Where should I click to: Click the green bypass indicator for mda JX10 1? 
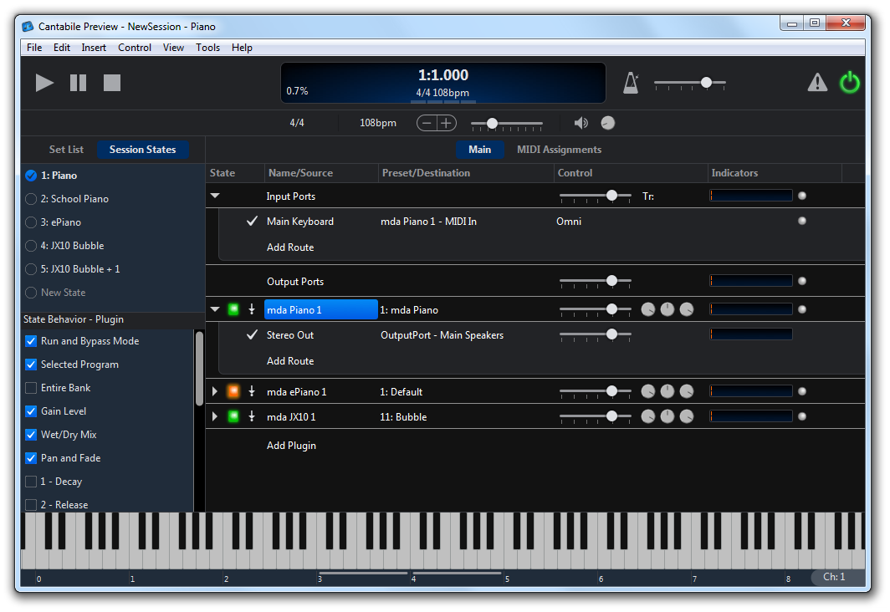tap(233, 416)
